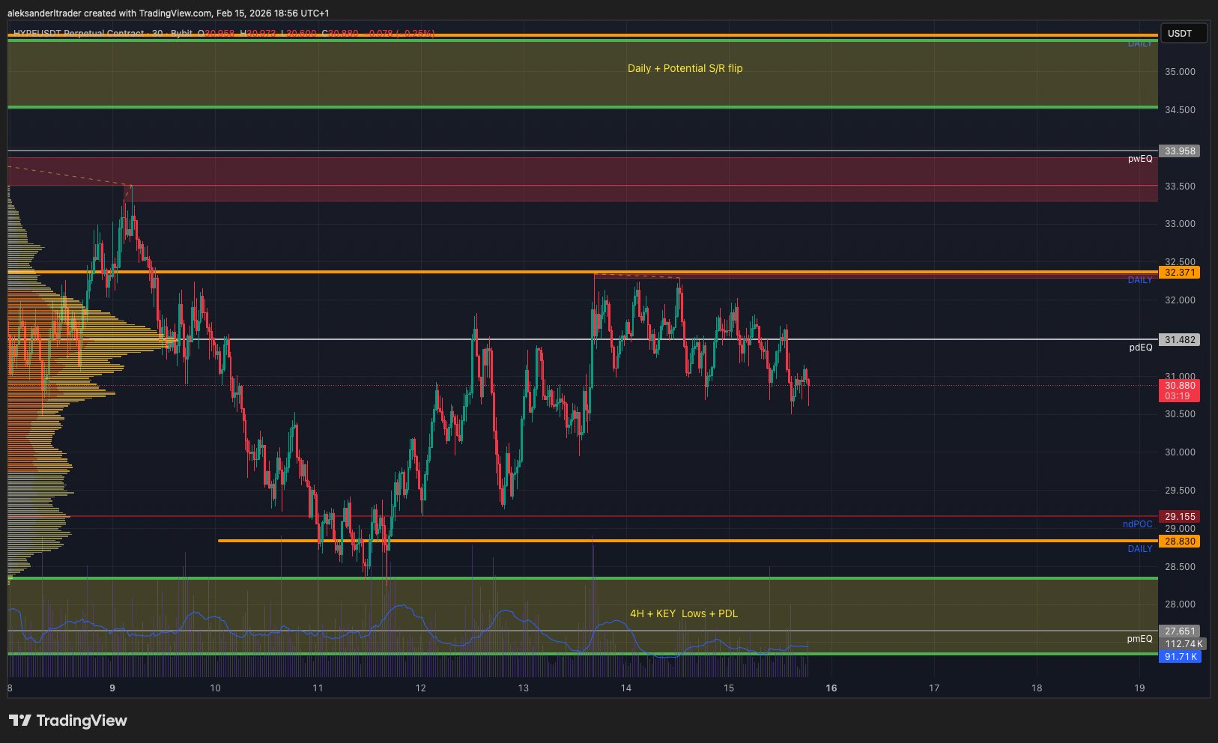Click the dark red 29.155 price label

click(1179, 517)
